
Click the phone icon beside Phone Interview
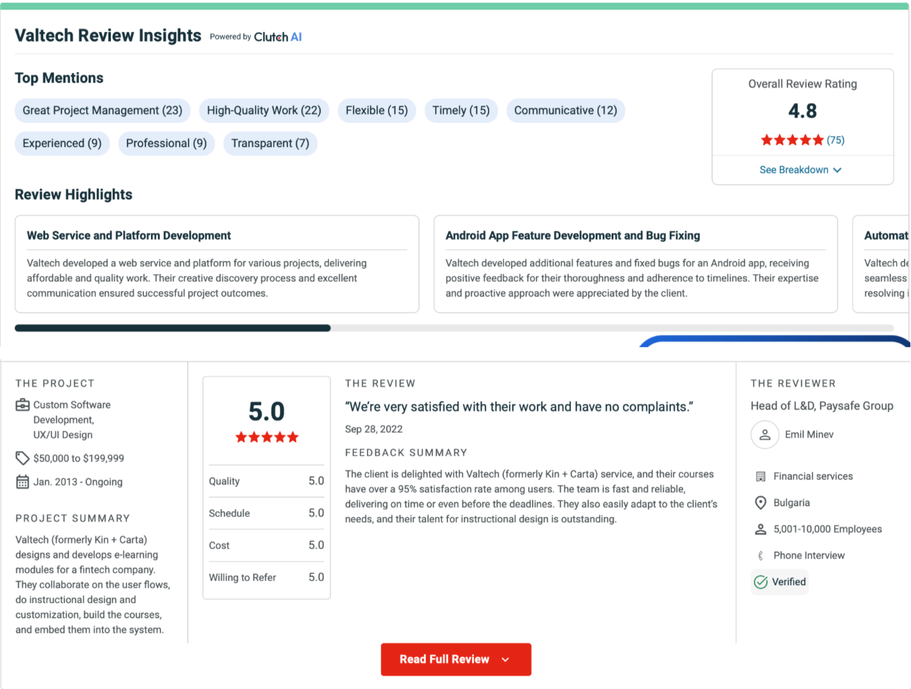coord(761,556)
